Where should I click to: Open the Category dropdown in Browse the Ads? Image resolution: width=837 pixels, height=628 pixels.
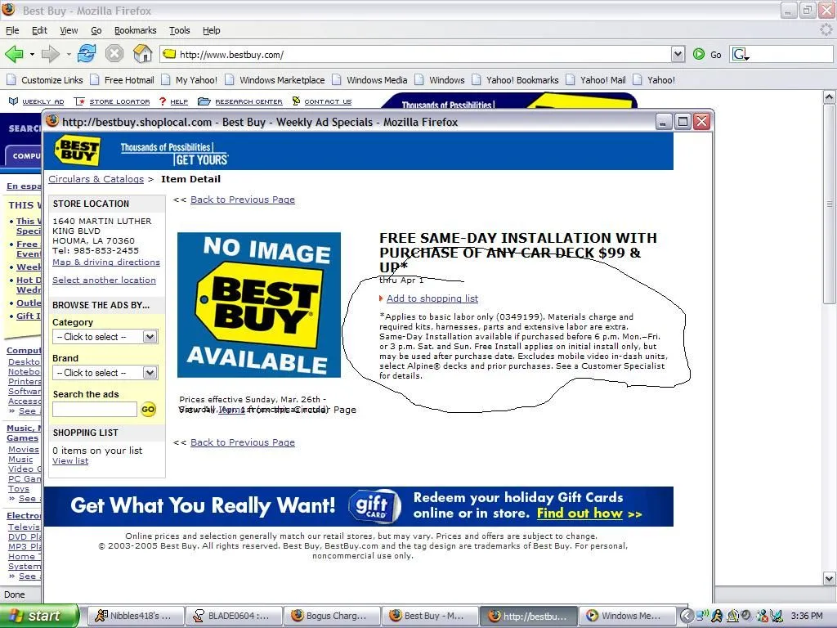coord(105,336)
